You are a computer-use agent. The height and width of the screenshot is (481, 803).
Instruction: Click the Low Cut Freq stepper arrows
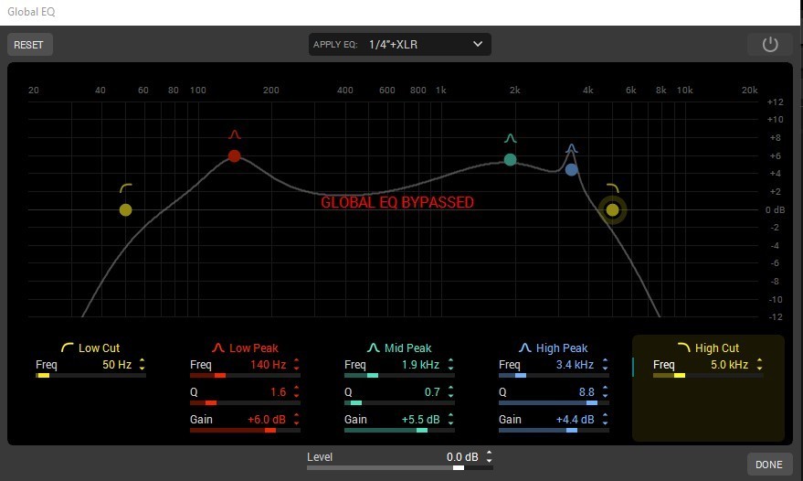click(142, 365)
